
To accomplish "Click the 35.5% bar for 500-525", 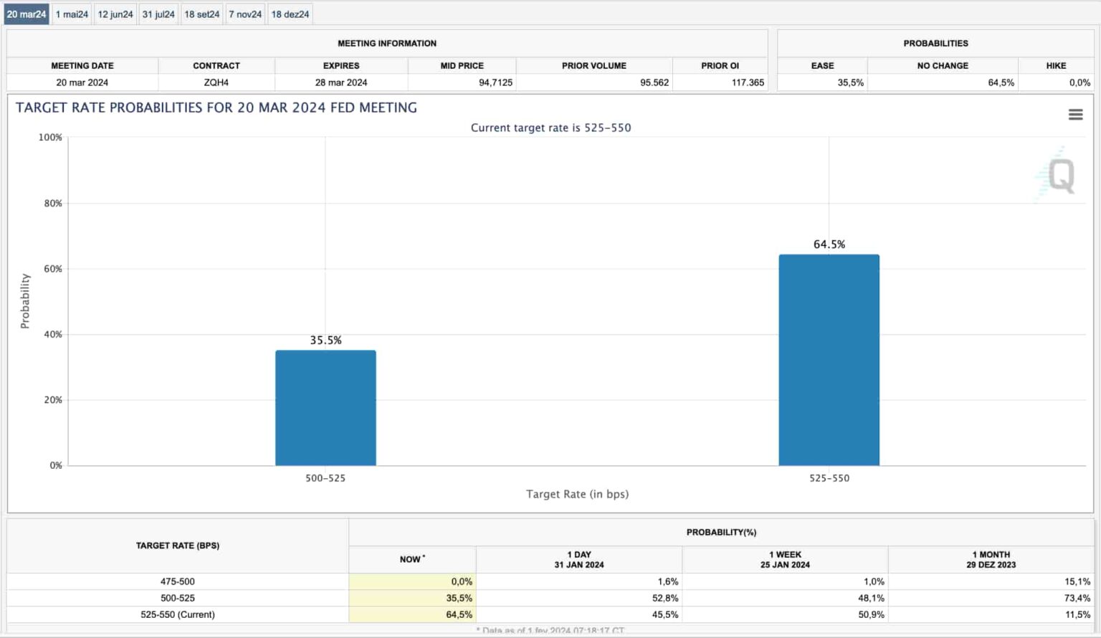I will click(x=325, y=409).
